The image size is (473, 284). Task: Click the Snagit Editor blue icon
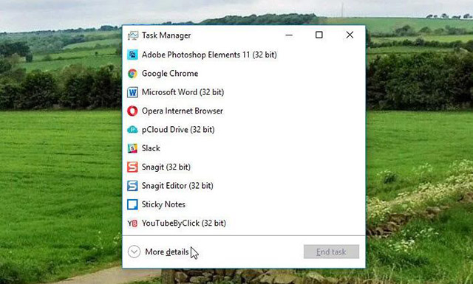click(132, 185)
